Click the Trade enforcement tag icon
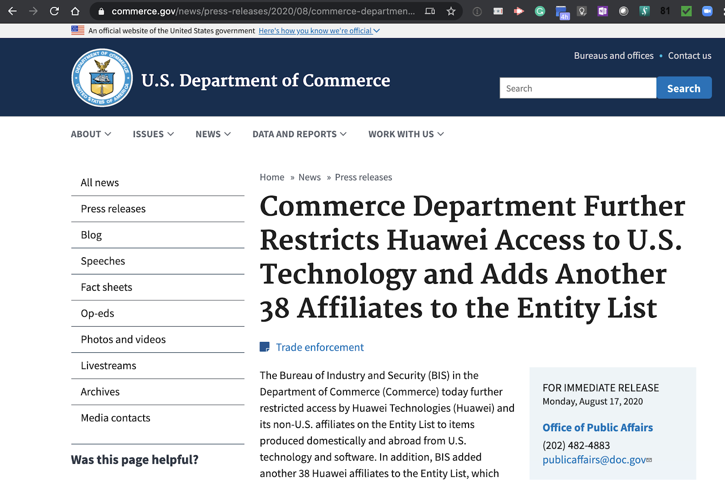Image resolution: width=725 pixels, height=481 pixels. pyautogui.click(x=265, y=347)
